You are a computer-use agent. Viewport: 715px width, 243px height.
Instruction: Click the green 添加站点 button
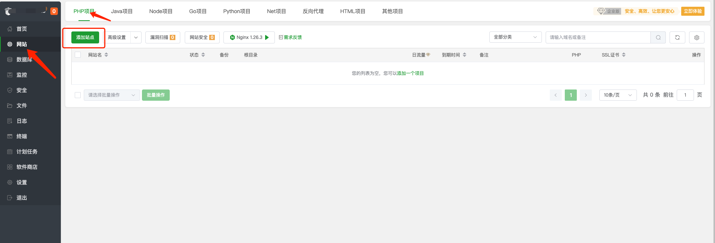(x=85, y=37)
